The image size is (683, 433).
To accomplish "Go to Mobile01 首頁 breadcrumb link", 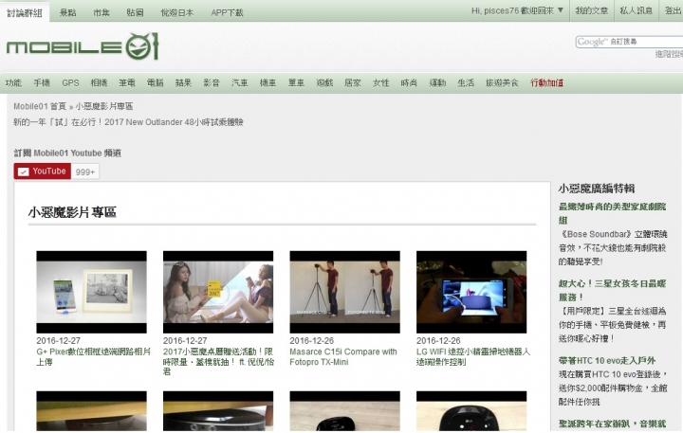I will point(40,106).
